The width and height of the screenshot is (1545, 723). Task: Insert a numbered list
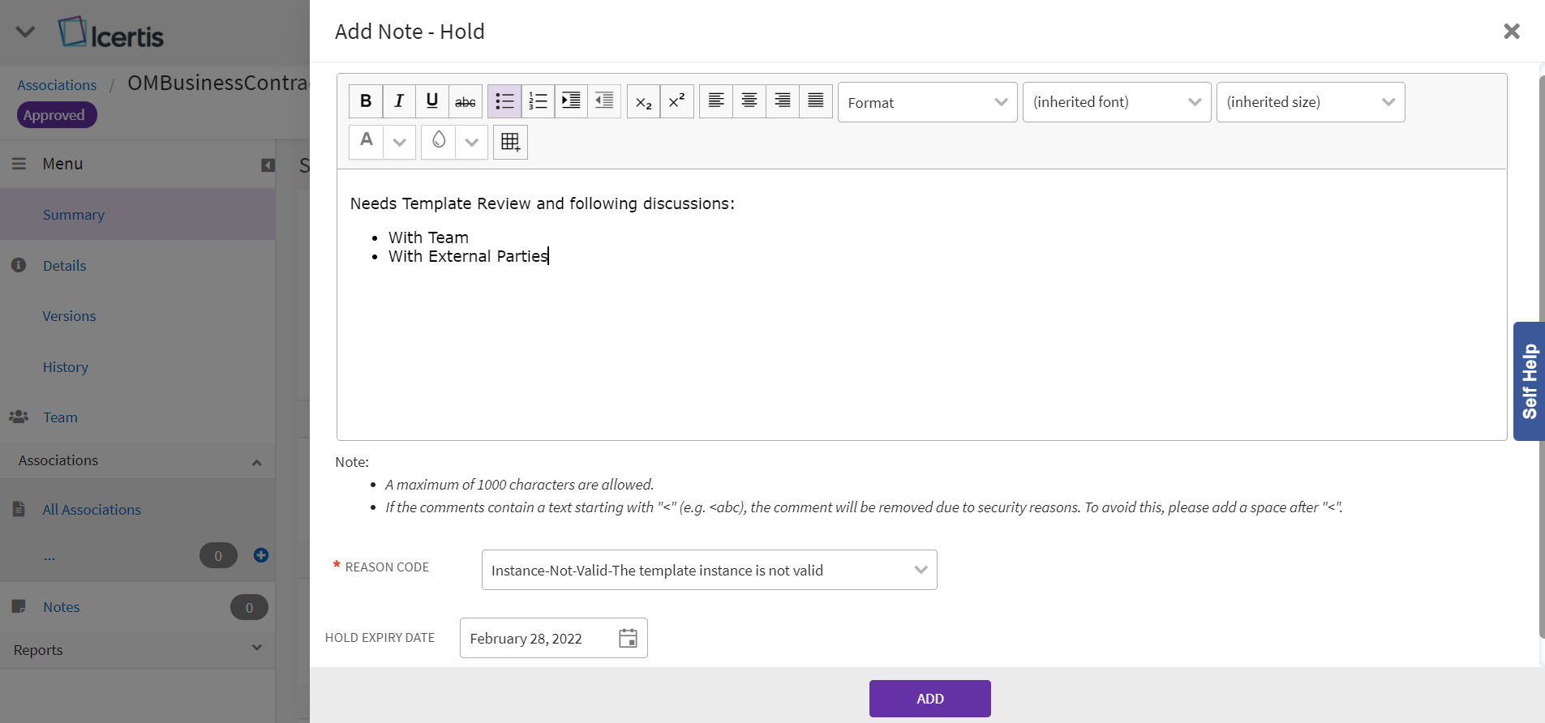click(x=538, y=101)
